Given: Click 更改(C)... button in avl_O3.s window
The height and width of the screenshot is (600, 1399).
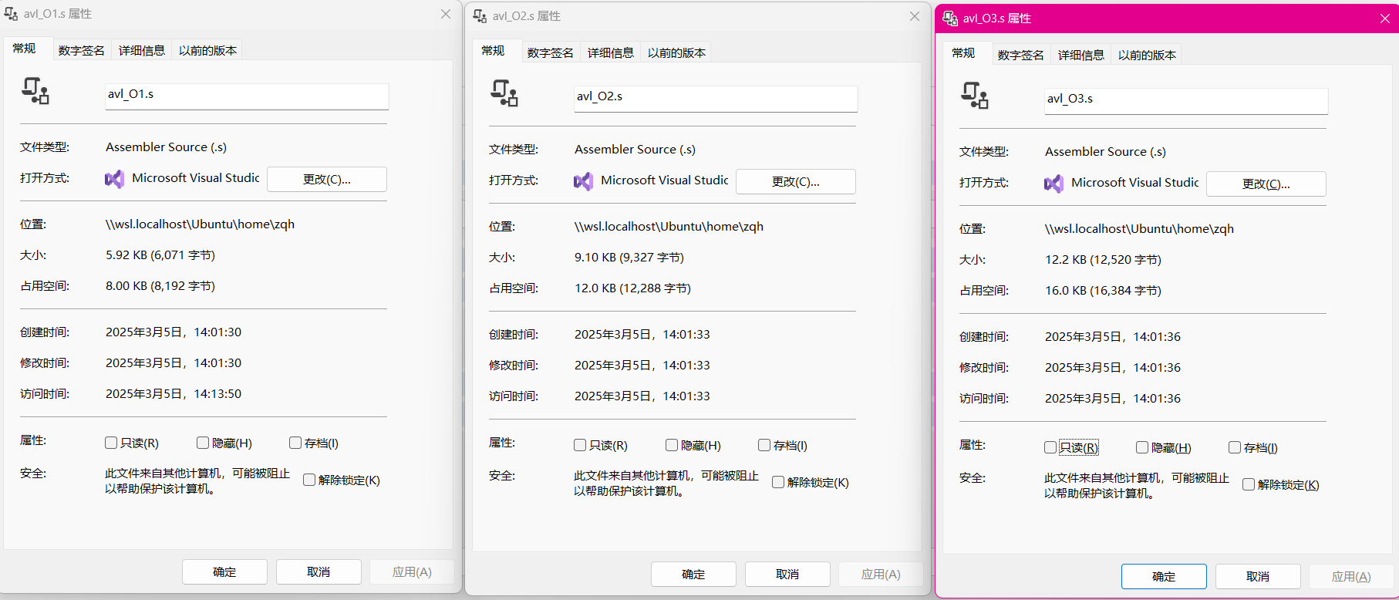Looking at the screenshot, I should point(1266,184).
